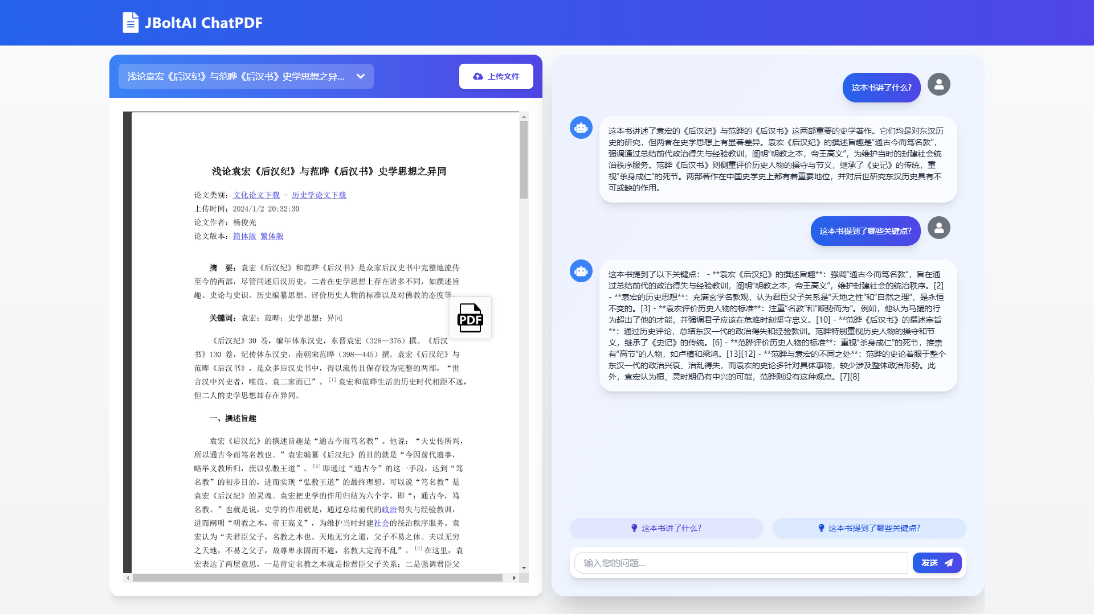Screen dimensions: 1094x614
Task: Click the PDF horizontal scroll right arrow
Action: (515, 578)
